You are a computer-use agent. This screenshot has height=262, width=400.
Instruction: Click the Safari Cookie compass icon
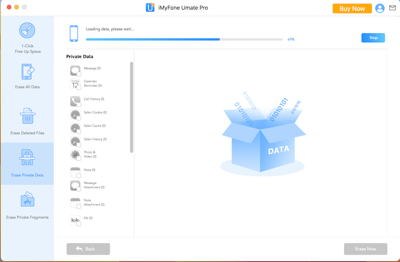[x=75, y=115]
